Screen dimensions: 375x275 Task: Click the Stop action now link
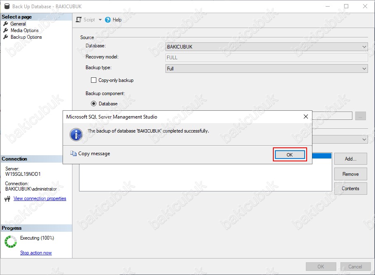tap(36, 253)
